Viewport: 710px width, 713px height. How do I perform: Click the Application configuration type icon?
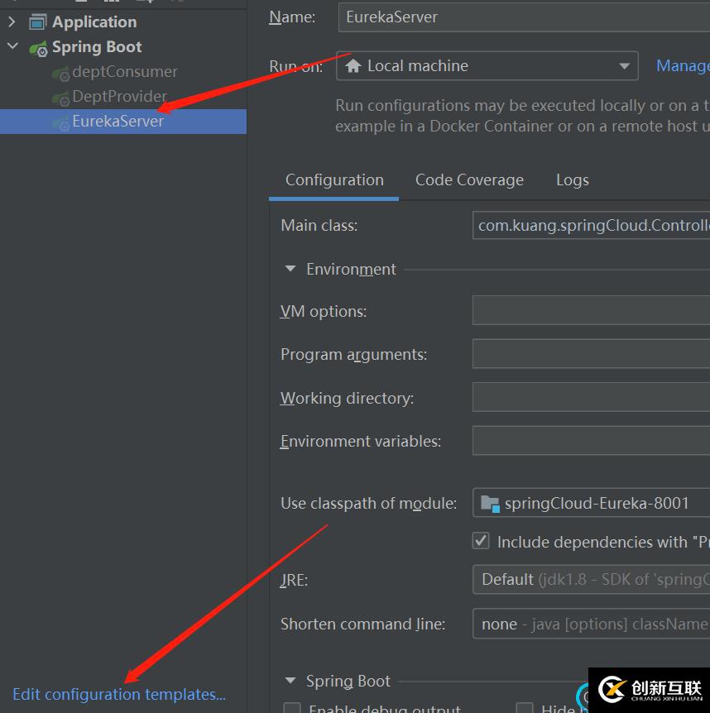[x=37, y=22]
